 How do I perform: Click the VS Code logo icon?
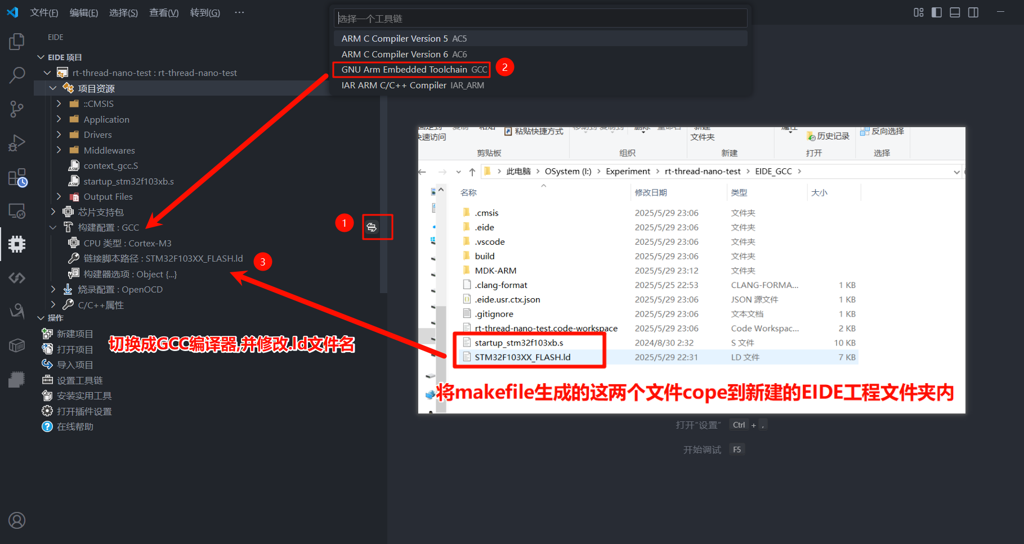(12, 12)
